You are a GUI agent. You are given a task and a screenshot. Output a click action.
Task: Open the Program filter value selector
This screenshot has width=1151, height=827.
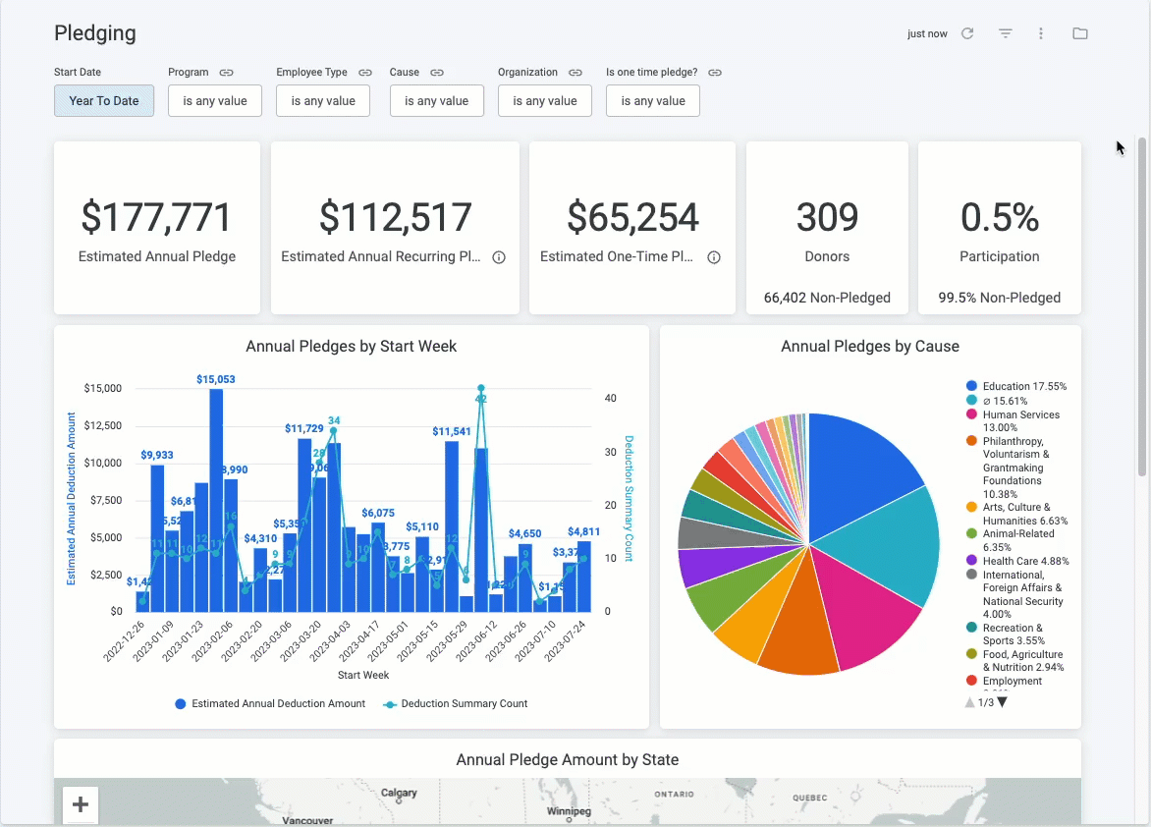click(x=215, y=100)
